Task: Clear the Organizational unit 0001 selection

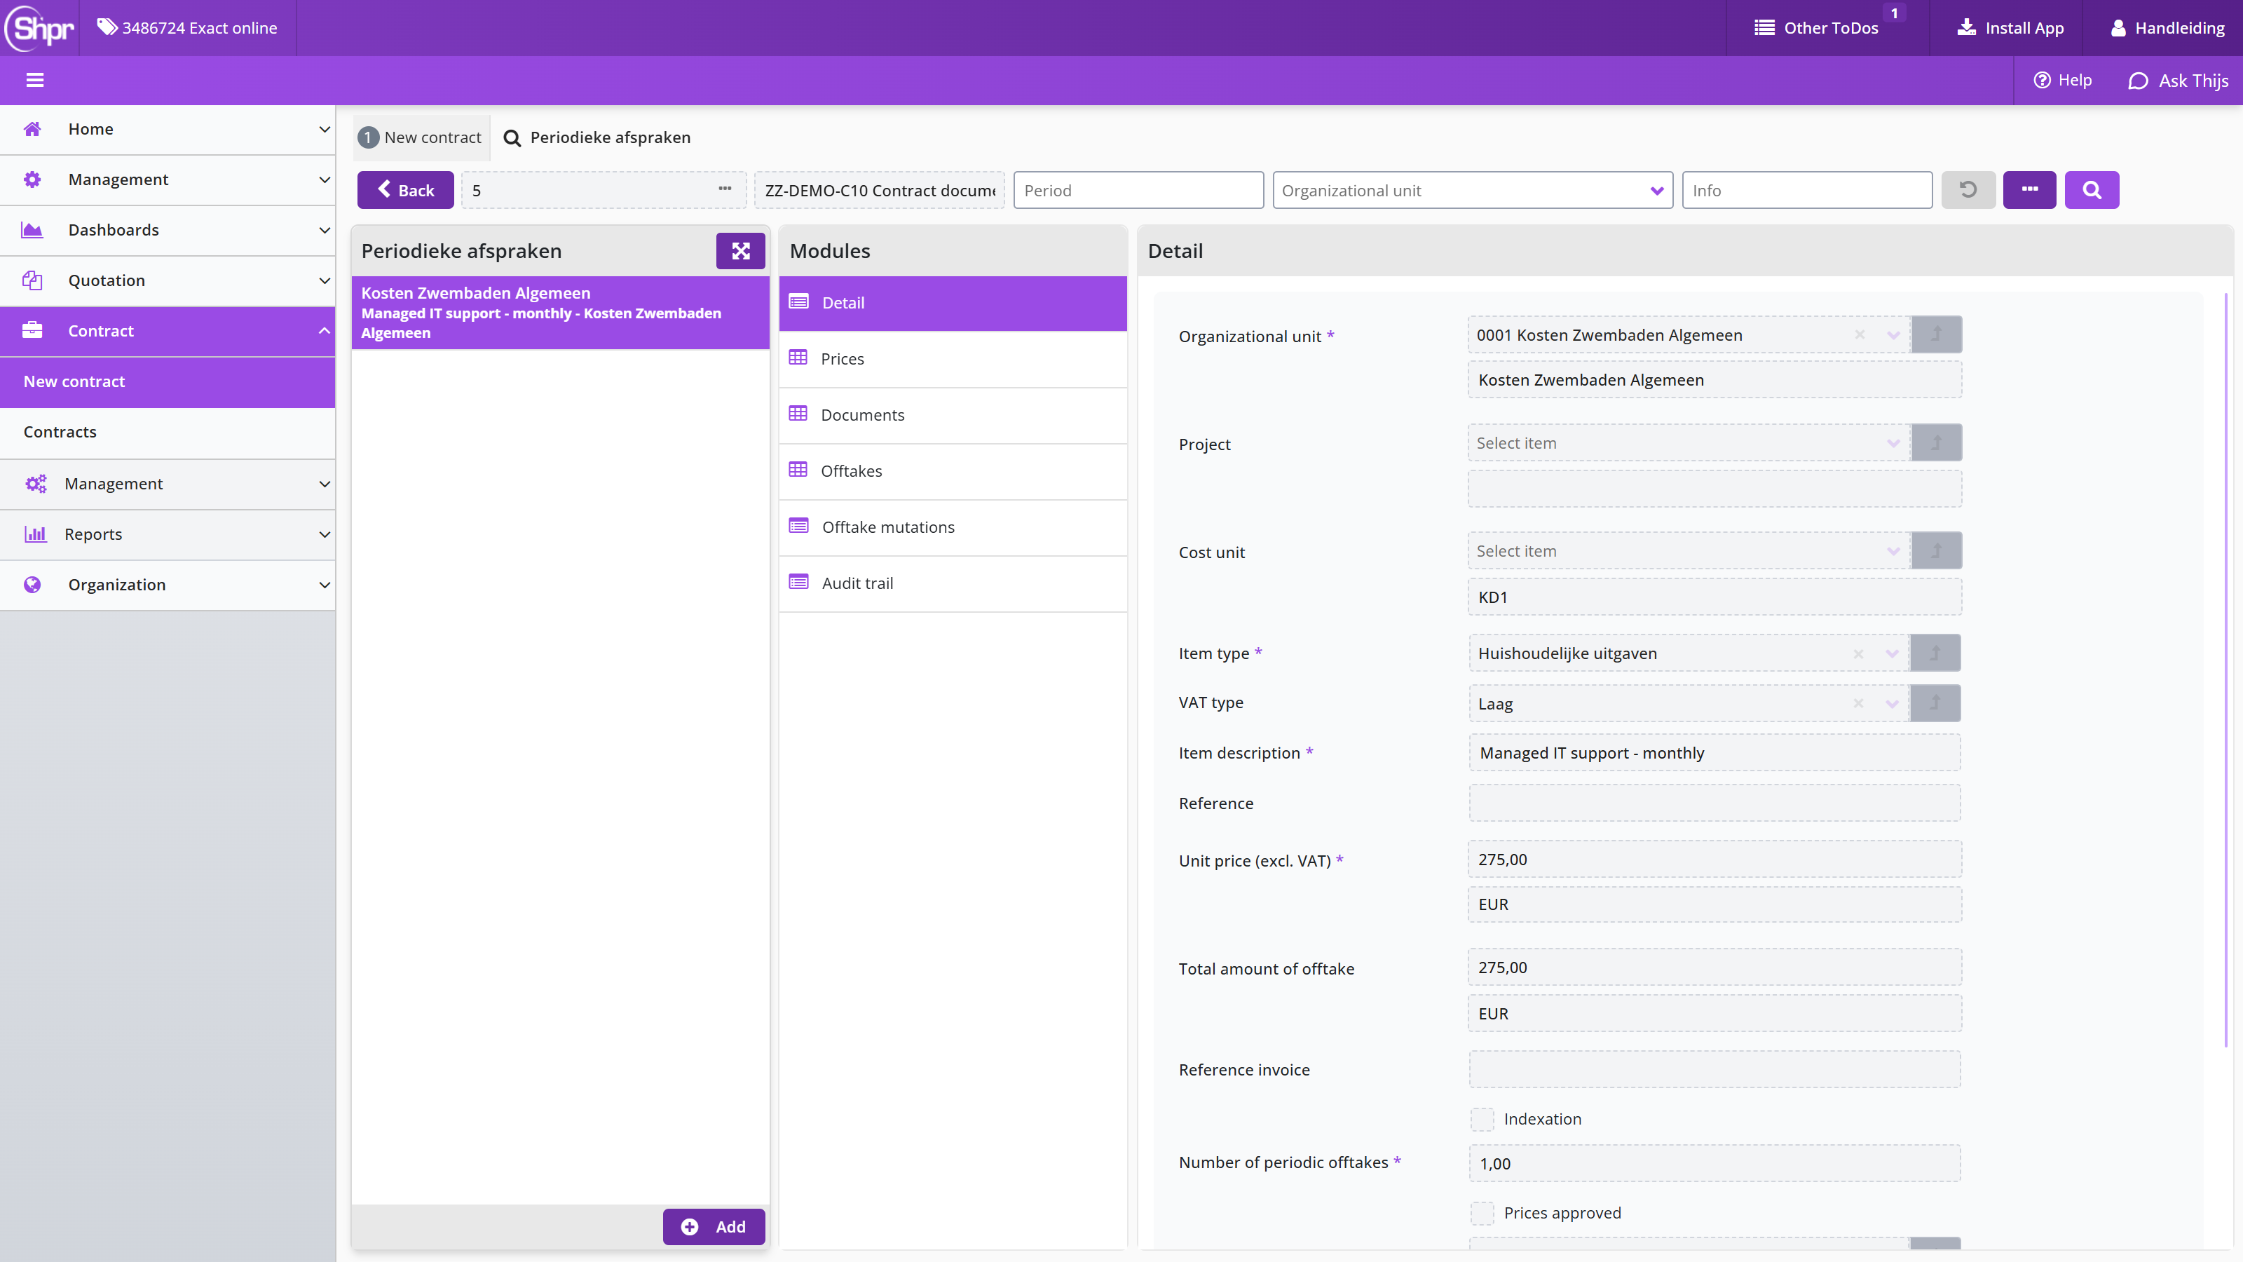Action: (x=1859, y=335)
